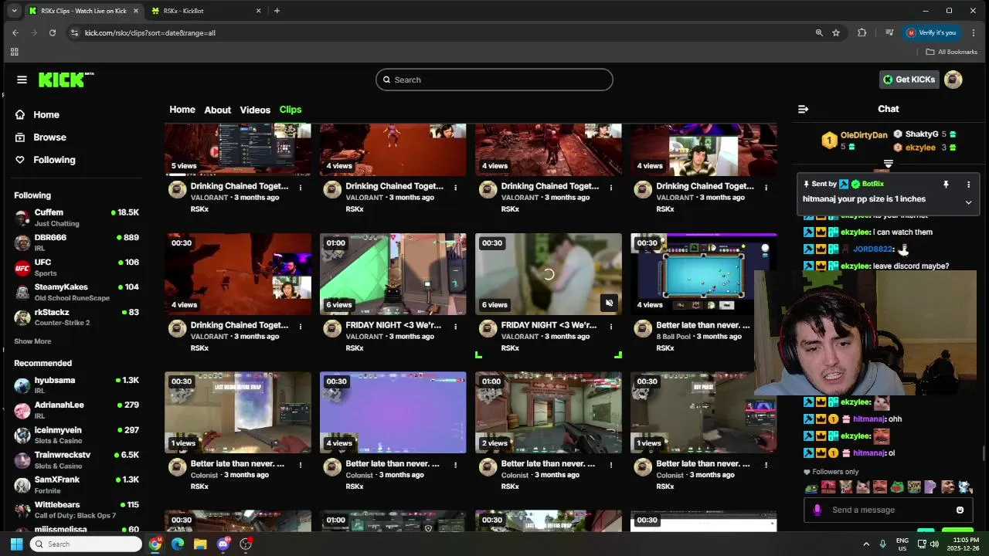Open hyubsama recommended channel

[x=76, y=385]
